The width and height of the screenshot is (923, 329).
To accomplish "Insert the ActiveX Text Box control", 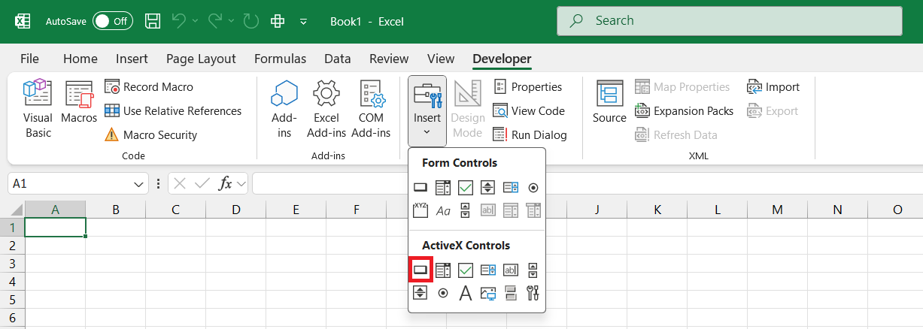I will click(x=511, y=270).
